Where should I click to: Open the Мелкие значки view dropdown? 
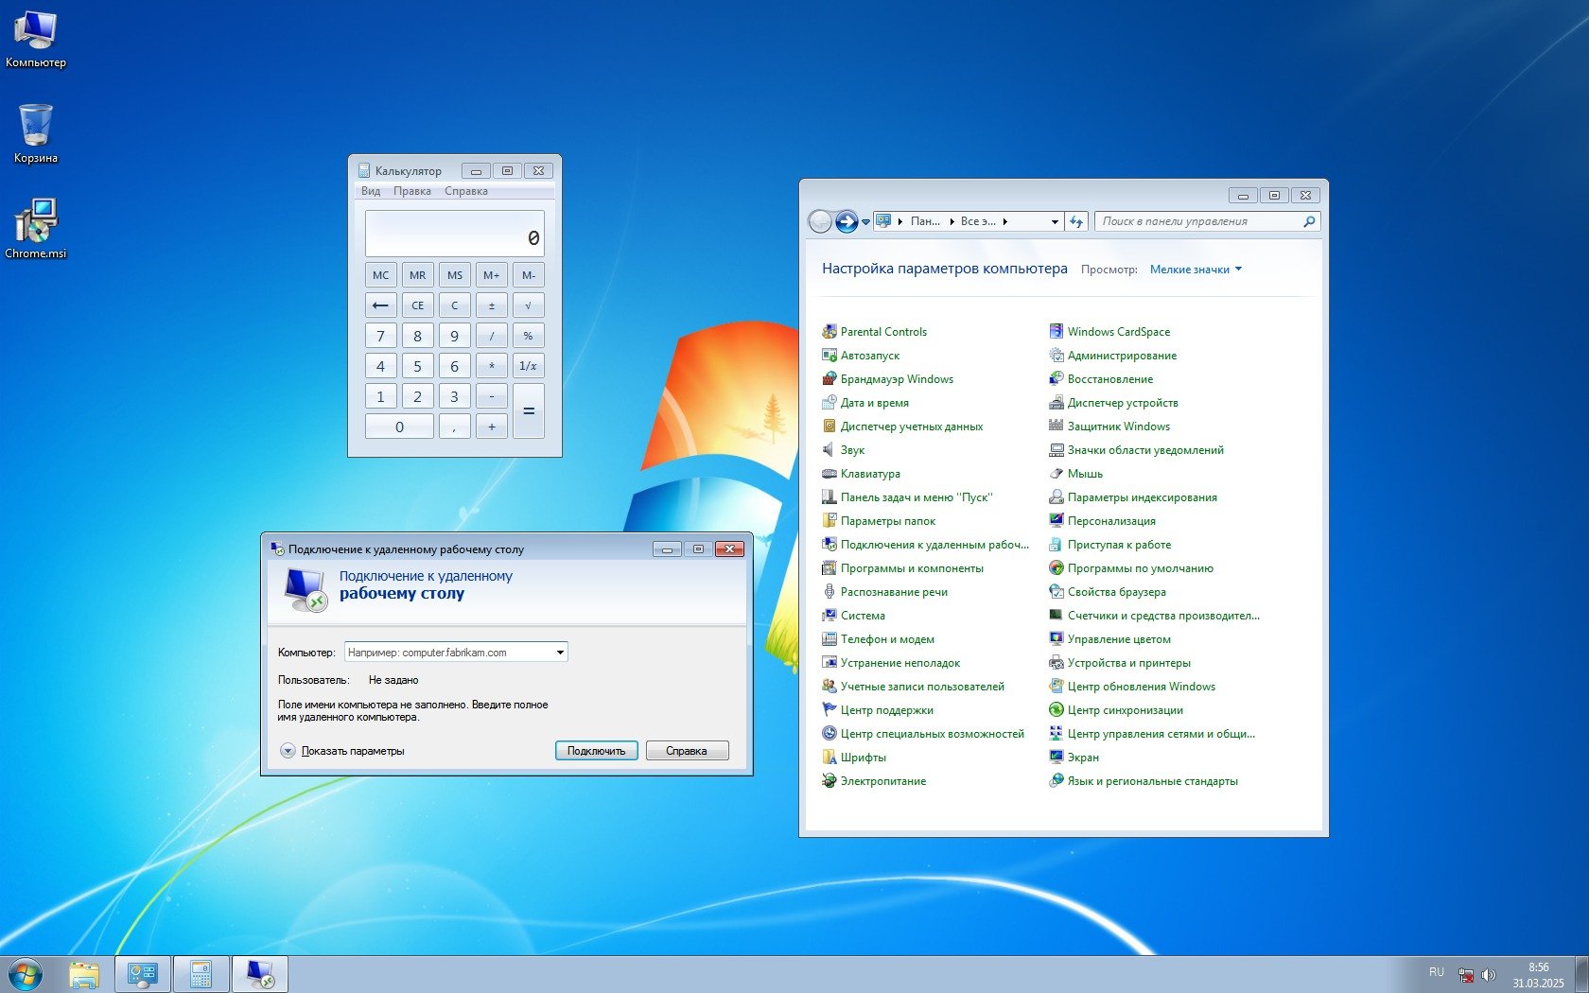click(1196, 270)
